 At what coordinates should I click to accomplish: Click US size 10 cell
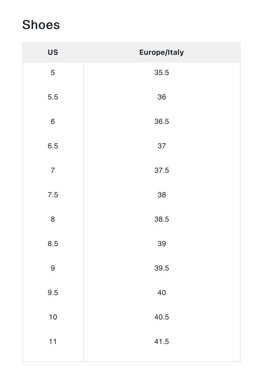click(53, 317)
